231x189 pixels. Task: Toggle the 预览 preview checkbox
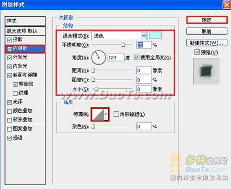(197, 52)
